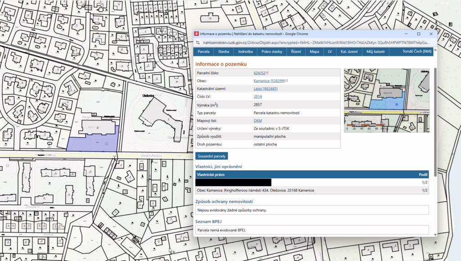Viewport: 461px width, 261px height.
Task: Maximize the Chrome popup window
Action: pos(419,34)
